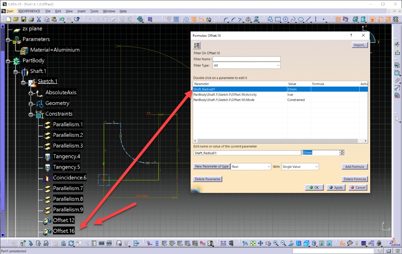Collapse the Parameters tree node
This screenshot has width=402, height=254.
8,40
